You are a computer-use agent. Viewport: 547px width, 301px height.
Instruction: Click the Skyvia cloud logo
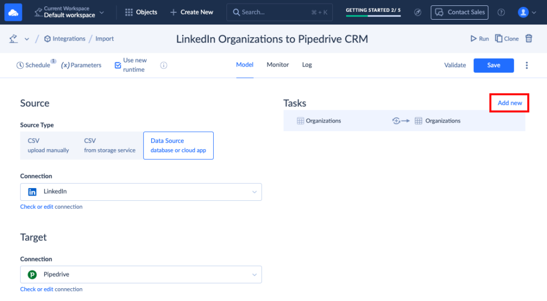click(13, 12)
